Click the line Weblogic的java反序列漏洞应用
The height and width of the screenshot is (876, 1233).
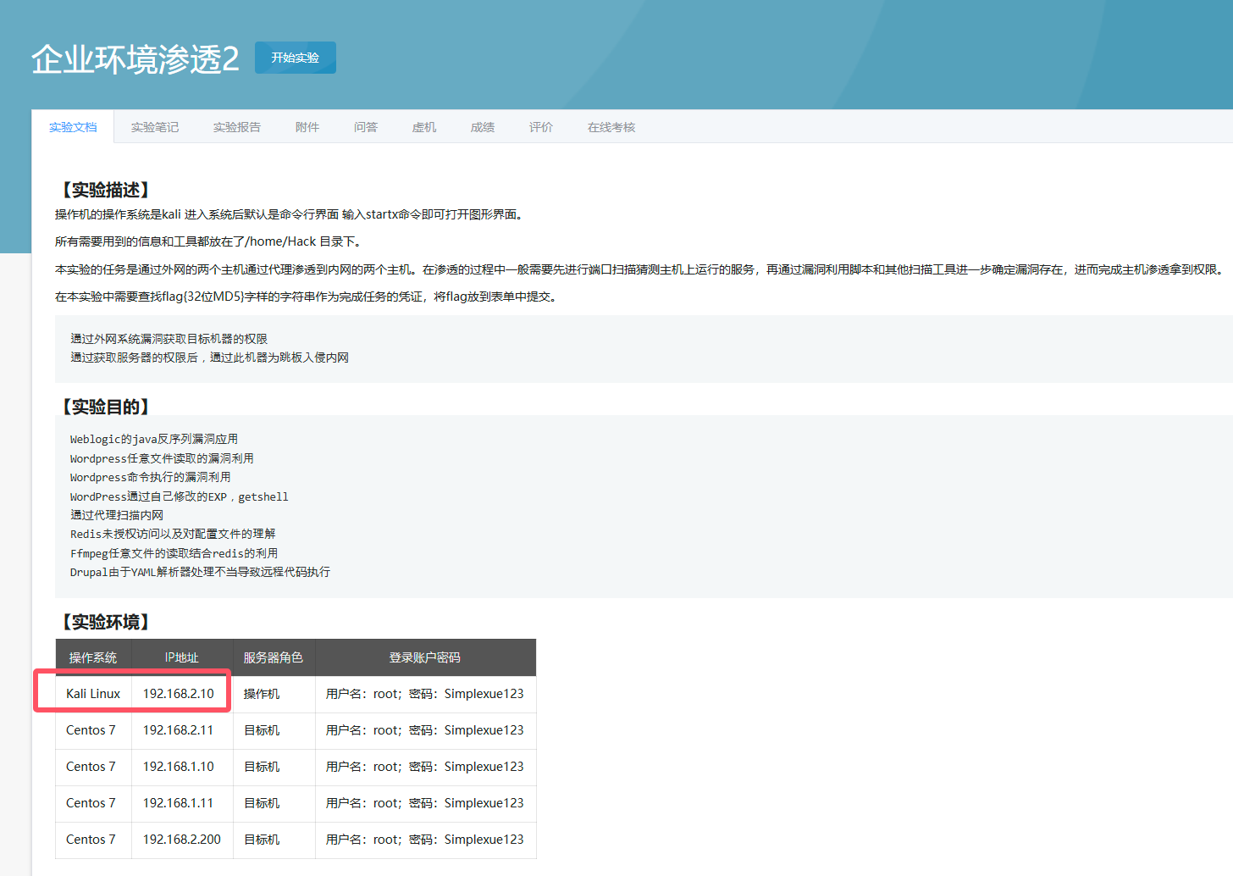[x=154, y=439]
